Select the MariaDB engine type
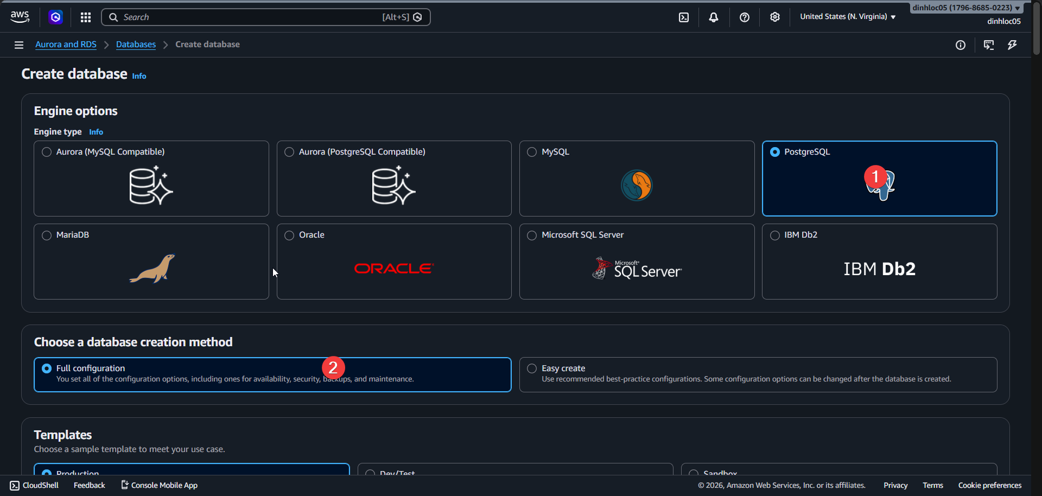 [47, 235]
